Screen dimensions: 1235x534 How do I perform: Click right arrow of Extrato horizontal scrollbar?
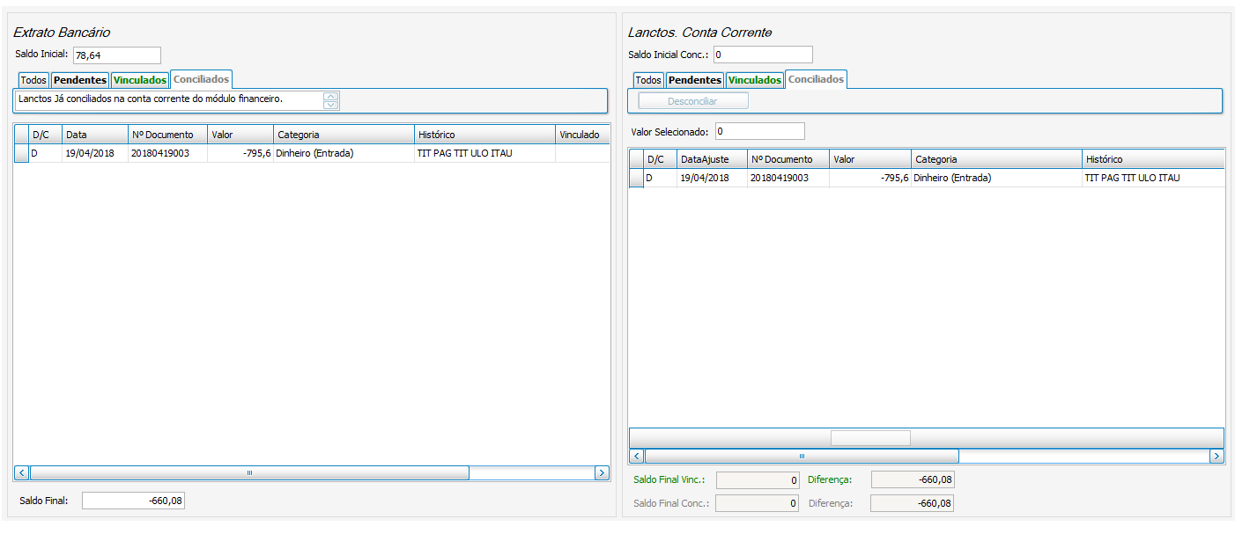pos(602,472)
